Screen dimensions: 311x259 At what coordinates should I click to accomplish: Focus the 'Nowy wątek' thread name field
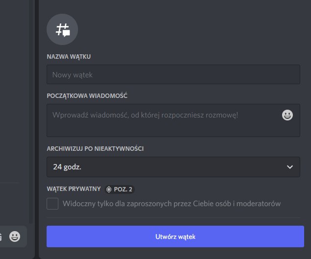click(x=173, y=74)
